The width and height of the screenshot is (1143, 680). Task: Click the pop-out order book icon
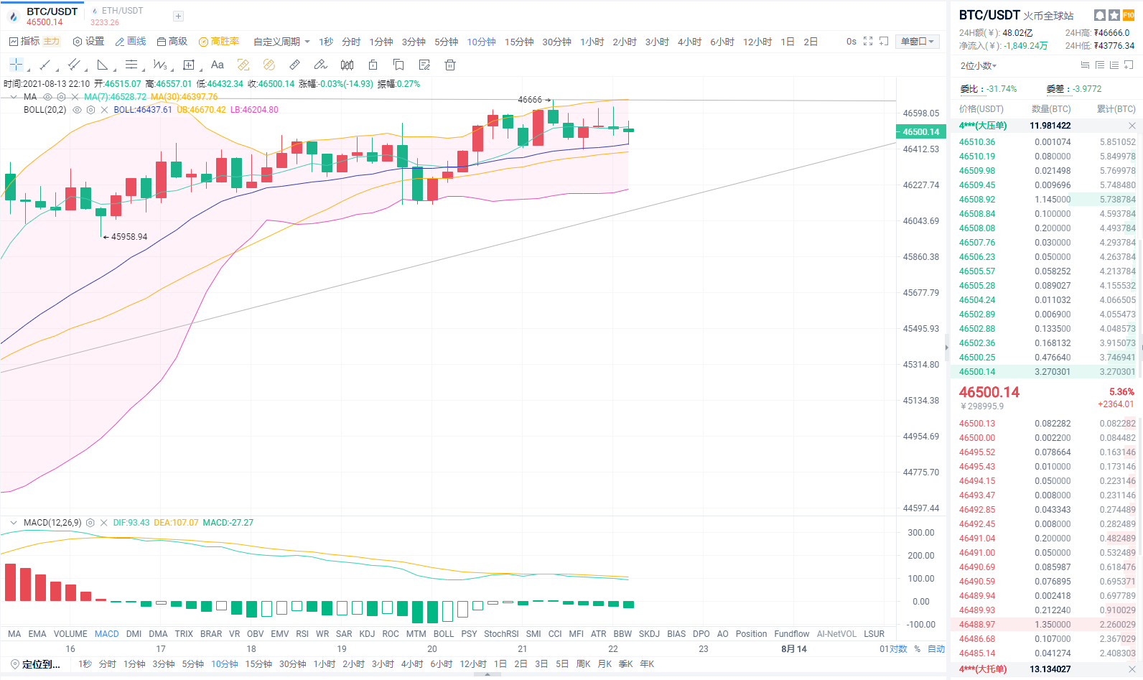coord(1129,65)
